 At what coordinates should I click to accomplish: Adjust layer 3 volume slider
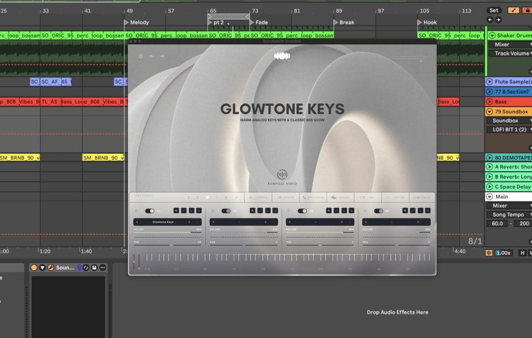tap(320, 232)
